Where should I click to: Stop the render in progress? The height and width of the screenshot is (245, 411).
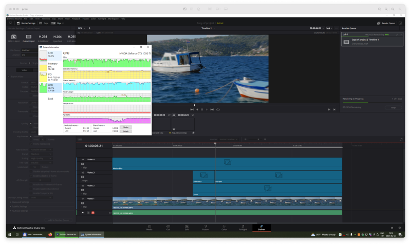pos(393,108)
